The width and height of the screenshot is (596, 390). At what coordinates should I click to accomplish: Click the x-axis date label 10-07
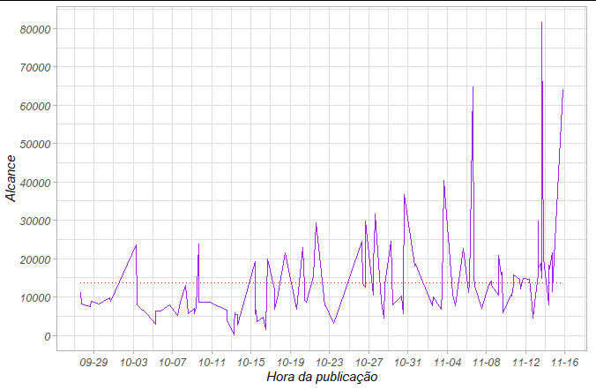pos(172,363)
